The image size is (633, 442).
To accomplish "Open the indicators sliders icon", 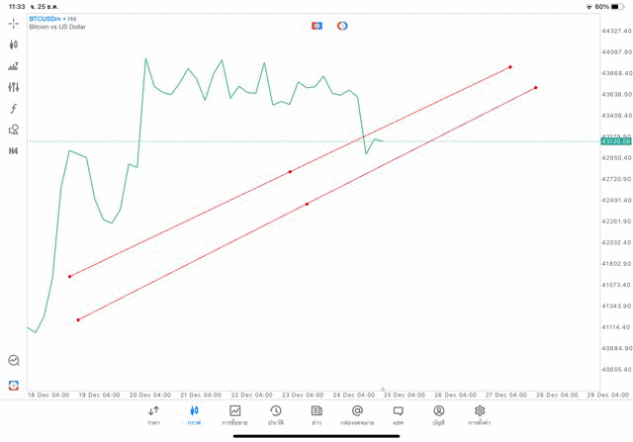I will pos(14,87).
